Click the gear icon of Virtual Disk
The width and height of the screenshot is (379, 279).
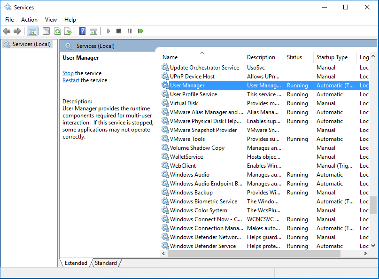[x=165, y=103]
